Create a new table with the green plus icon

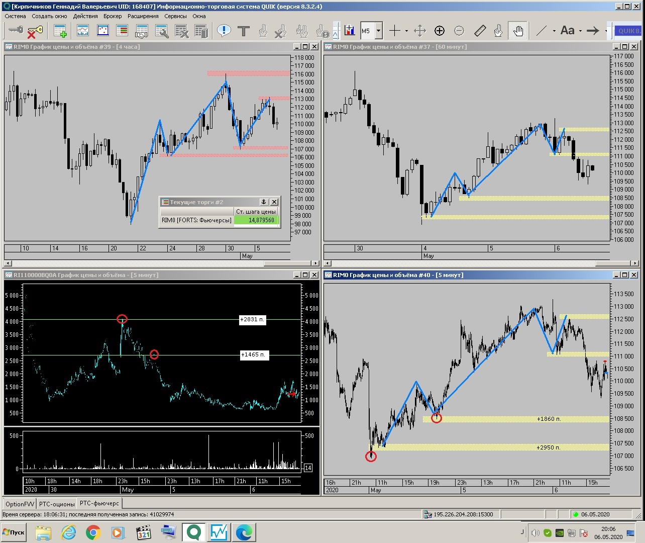60,31
